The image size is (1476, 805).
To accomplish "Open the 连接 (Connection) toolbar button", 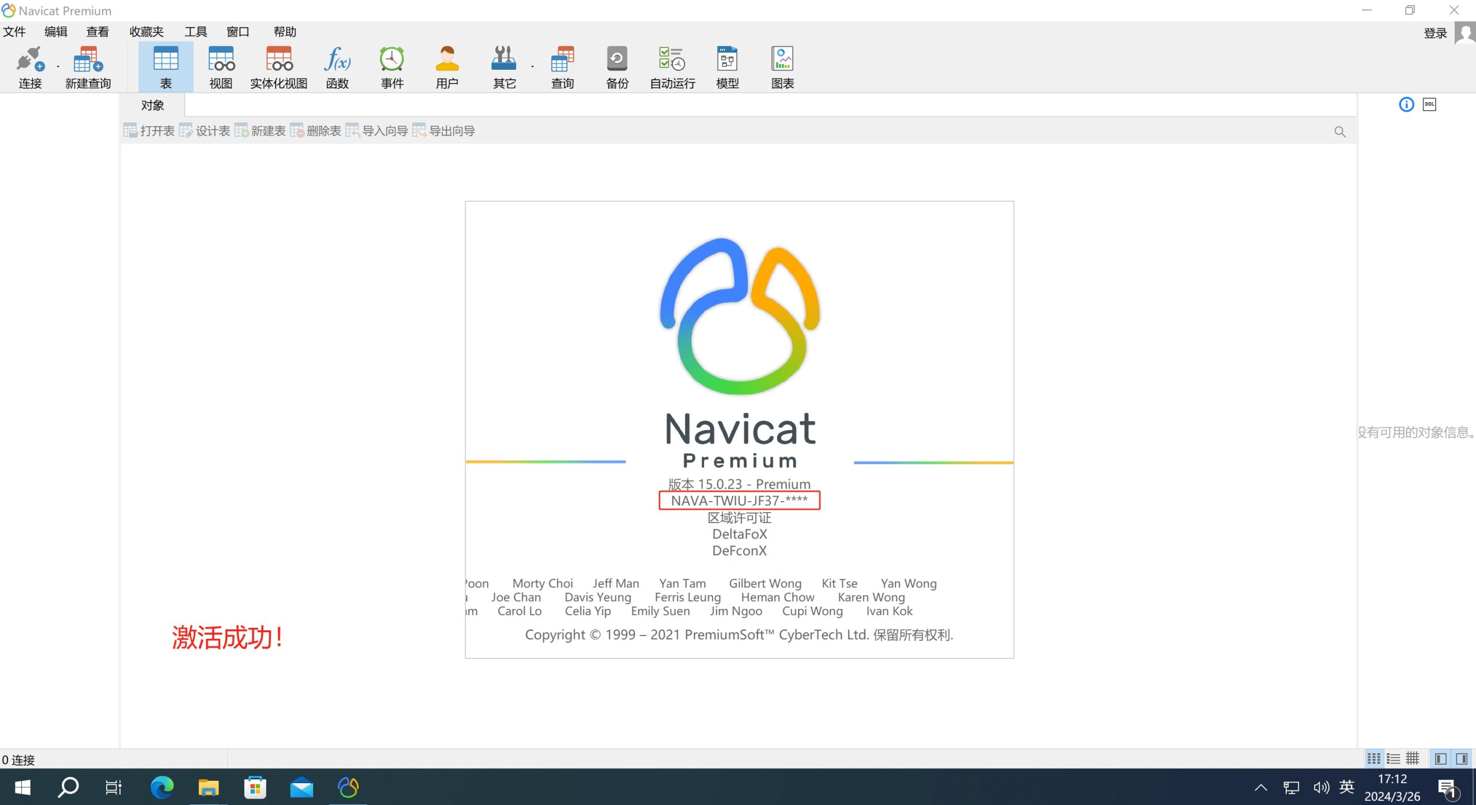I will (30, 67).
